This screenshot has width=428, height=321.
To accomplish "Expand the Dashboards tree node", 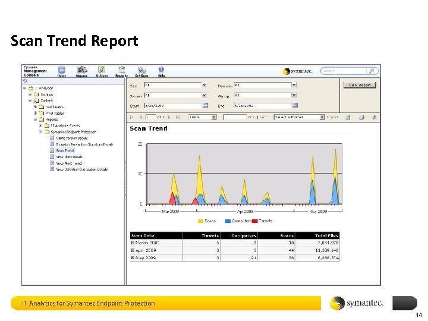I will point(35,107).
